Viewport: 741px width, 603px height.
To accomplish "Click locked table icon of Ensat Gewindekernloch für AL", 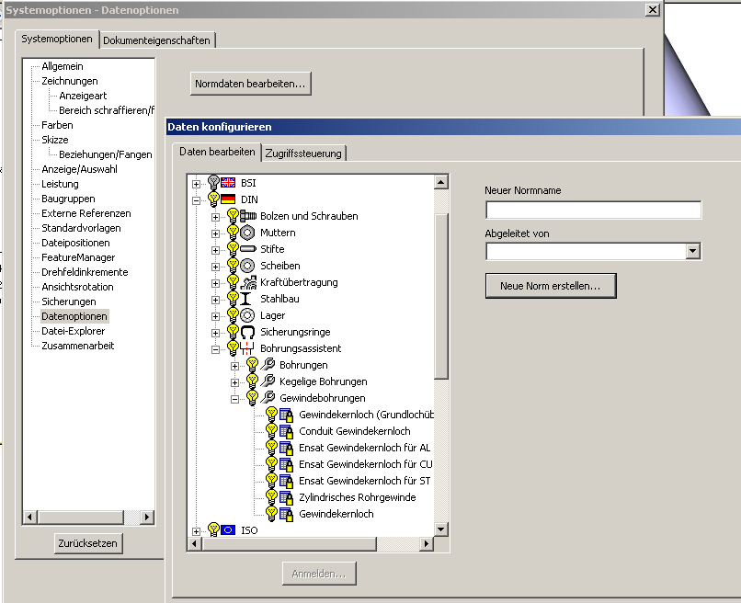I will 287,448.
